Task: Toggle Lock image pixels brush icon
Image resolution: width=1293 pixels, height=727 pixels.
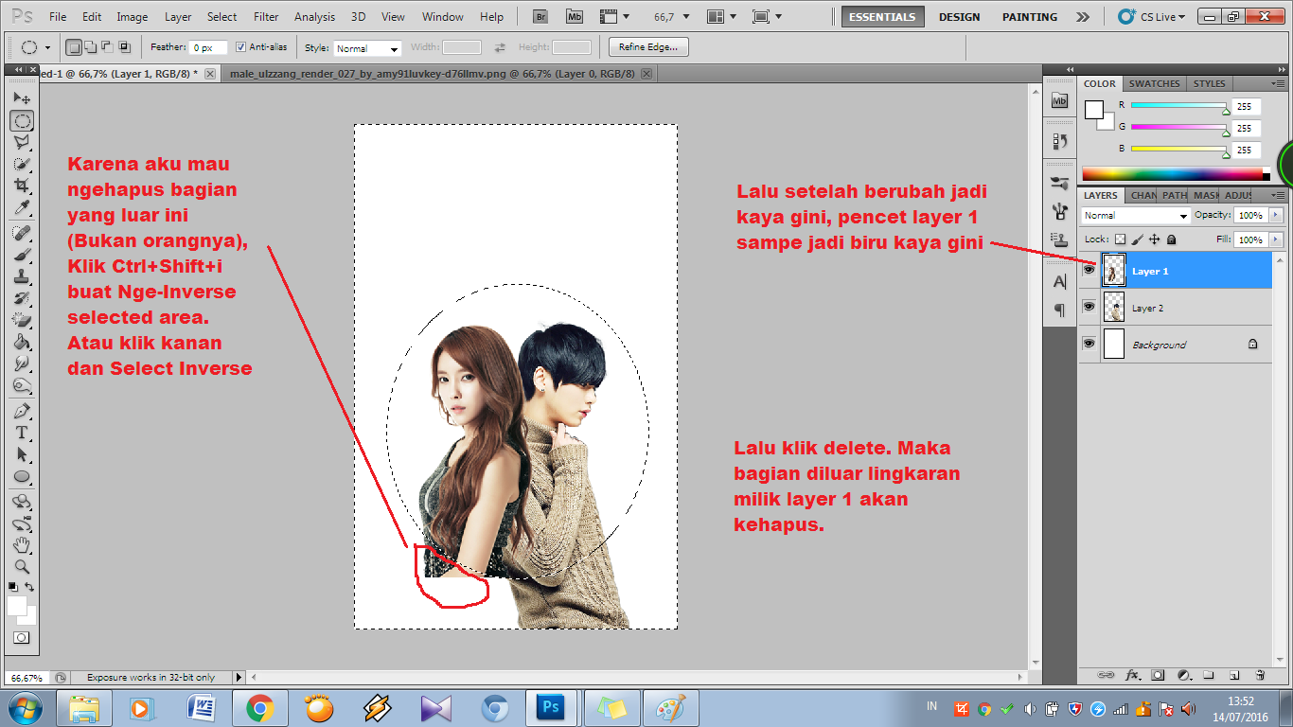Action: click(1138, 239)
